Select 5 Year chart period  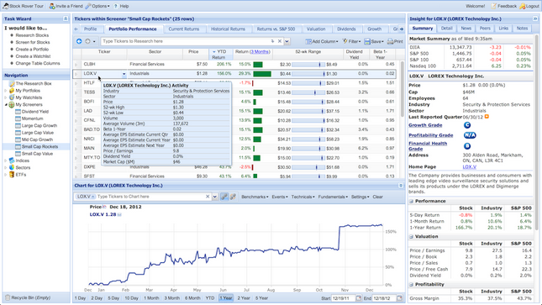tap(261, 297)
